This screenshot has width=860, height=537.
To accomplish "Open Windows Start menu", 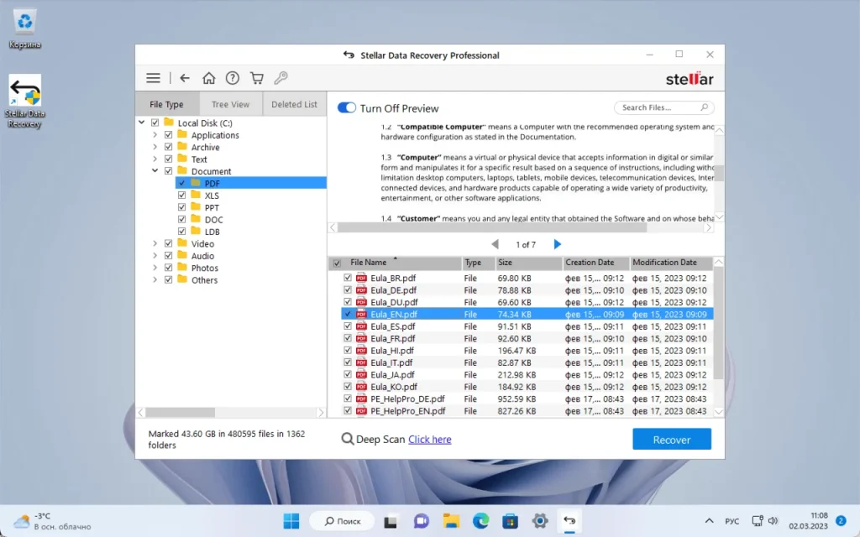I will click(291, 520).
